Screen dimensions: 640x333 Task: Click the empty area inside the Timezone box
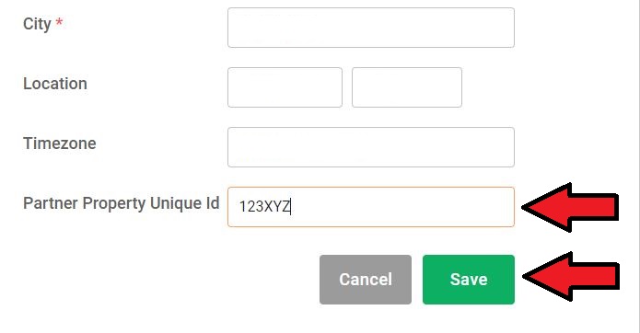(x=371, y=147)
